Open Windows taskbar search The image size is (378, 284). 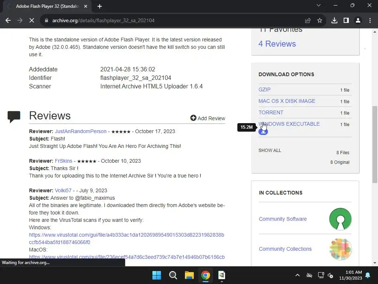(173, 275)
